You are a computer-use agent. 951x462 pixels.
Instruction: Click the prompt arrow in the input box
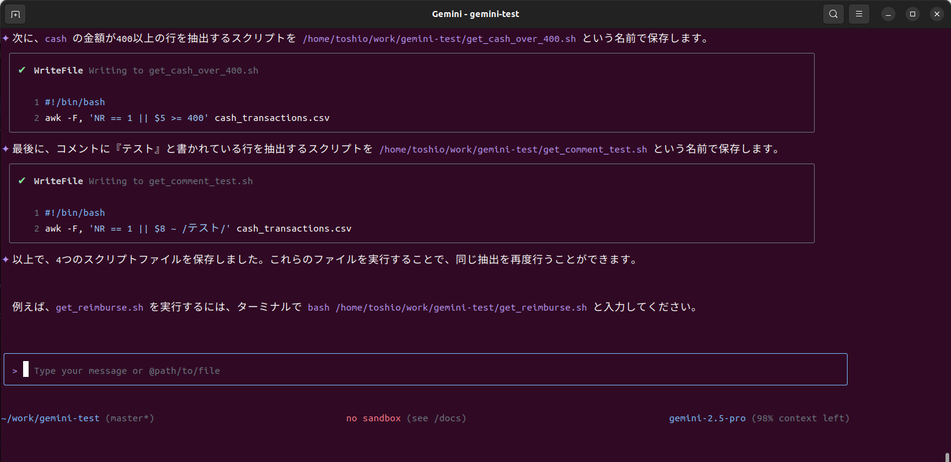pos(15,370)
